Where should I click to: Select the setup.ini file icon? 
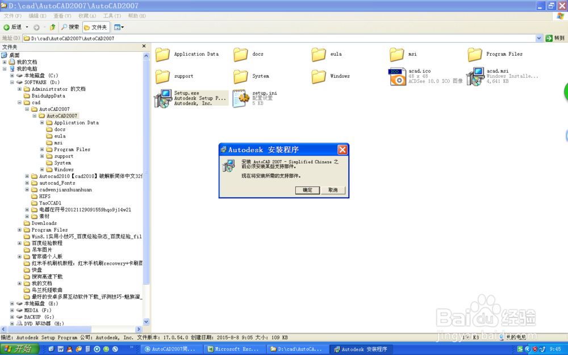(241, 98)
